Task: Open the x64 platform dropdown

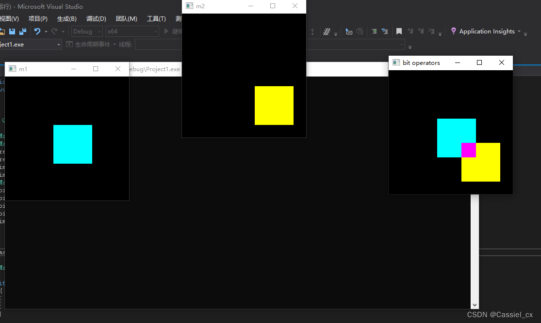Action: (x=132, y=31)
